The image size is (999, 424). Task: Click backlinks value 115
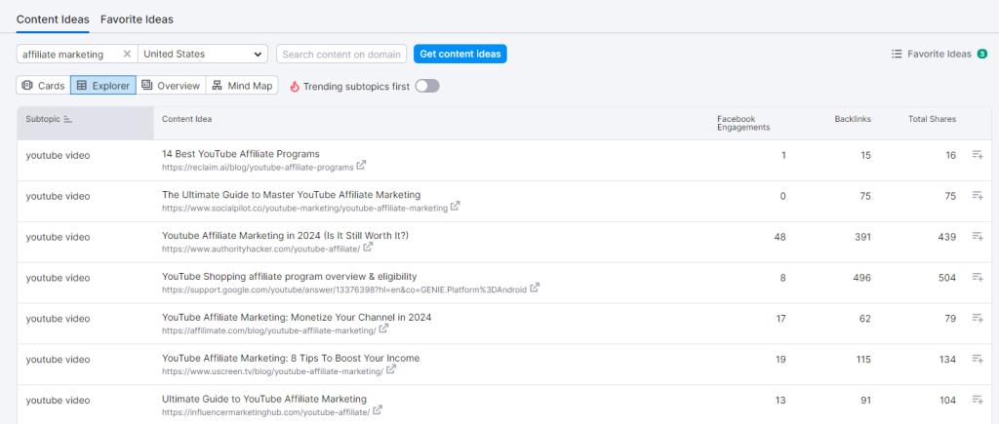coord(862,359)
